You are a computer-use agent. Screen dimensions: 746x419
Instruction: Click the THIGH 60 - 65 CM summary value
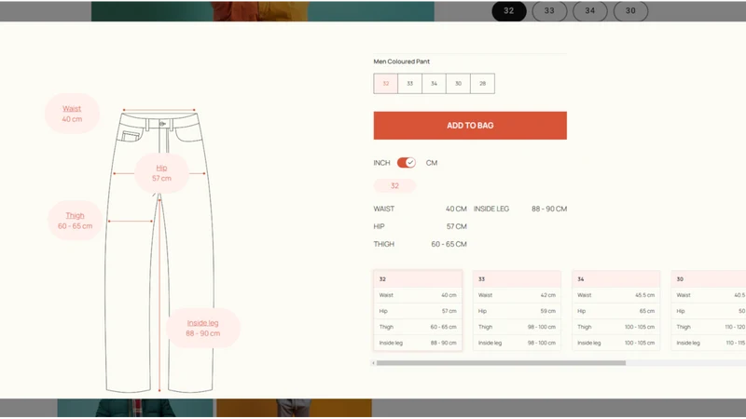point(449,244)
